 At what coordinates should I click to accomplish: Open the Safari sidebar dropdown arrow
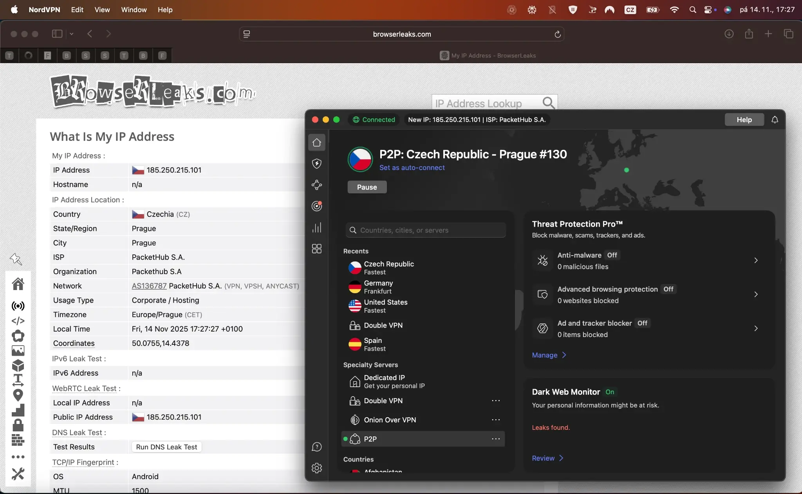71,34
